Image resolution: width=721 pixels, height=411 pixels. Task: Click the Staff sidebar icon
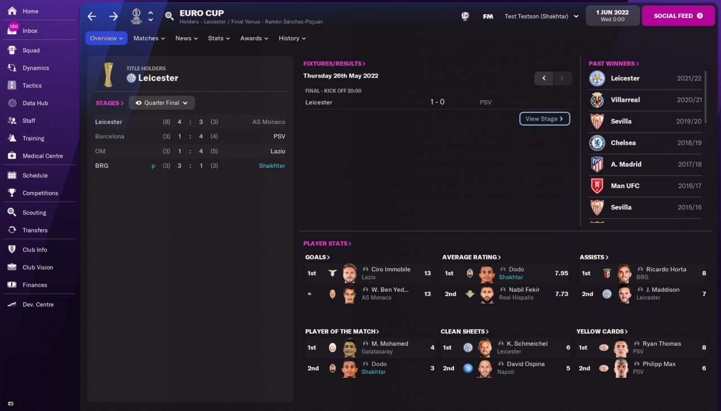tap(12, 120)
